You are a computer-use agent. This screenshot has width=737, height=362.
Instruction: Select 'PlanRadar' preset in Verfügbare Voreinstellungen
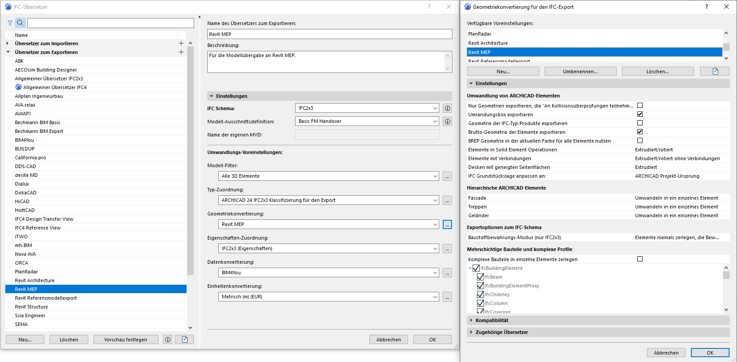[594, 34]
